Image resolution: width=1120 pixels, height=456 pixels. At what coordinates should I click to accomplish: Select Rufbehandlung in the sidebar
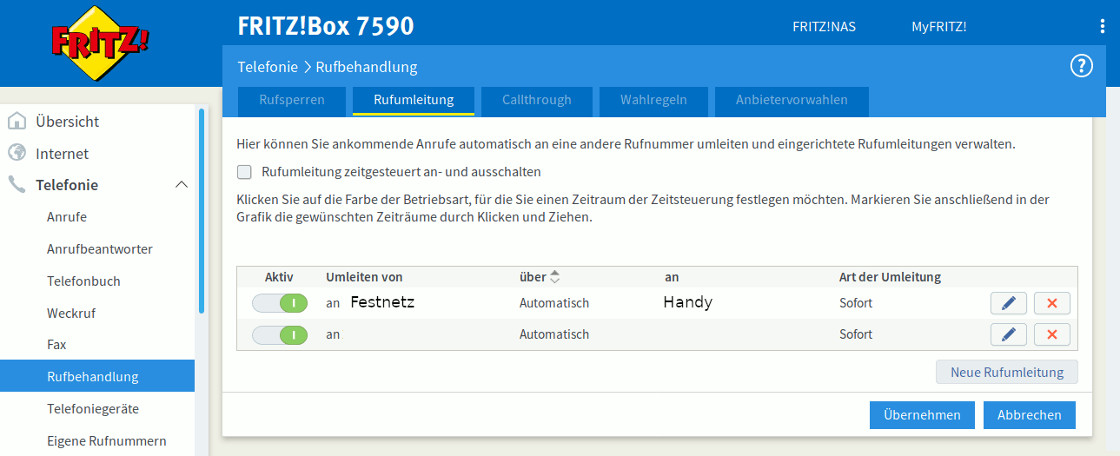(97, 377)
